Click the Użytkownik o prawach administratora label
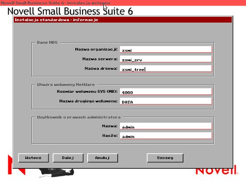The image size is (246, 184). pyautogui.click(x=79, y=117)
